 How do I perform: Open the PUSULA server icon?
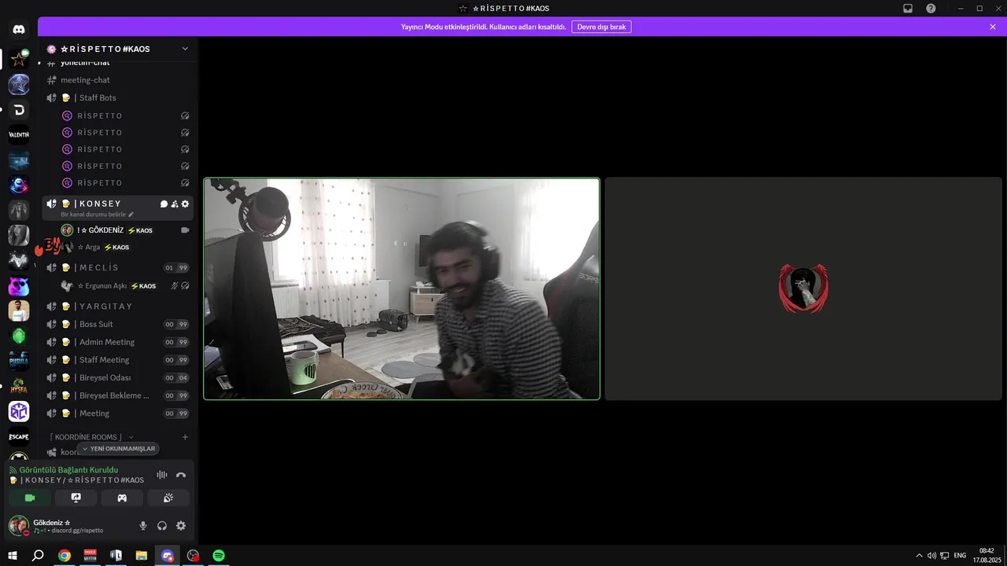coord(19,361)
